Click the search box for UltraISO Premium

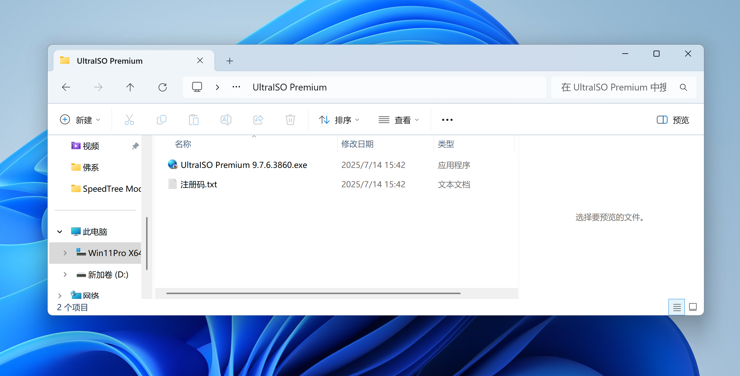(x=614, y=87)
